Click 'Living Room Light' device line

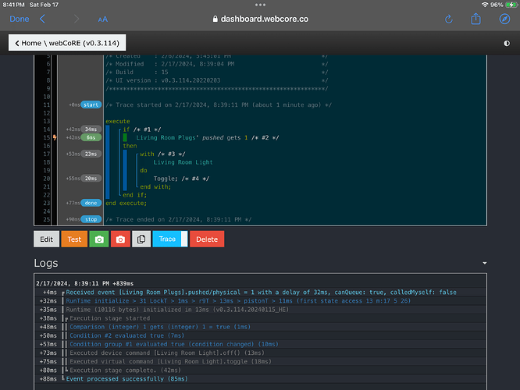(x=183, y=162)
